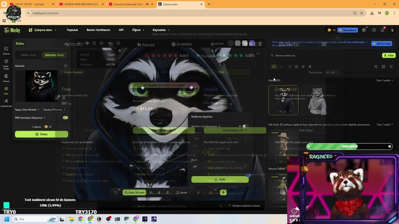Switch to ON HIT TEE EFF YouTube tab
The height and width of the screenshot is (224, 399).
pos(31,4)
